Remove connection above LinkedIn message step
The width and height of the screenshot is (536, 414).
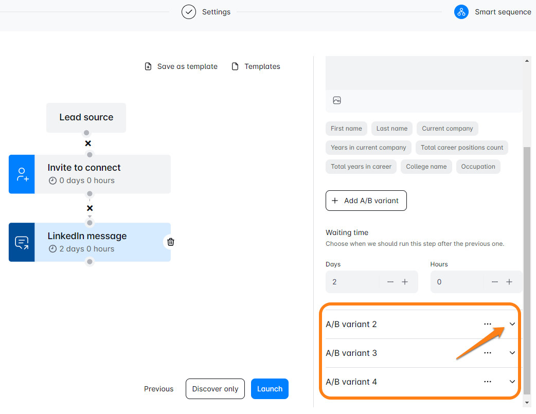click(90, 208)
